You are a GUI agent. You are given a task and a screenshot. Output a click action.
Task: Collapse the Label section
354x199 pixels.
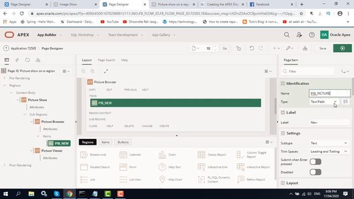pyautogui.click(x=283, y=112)
